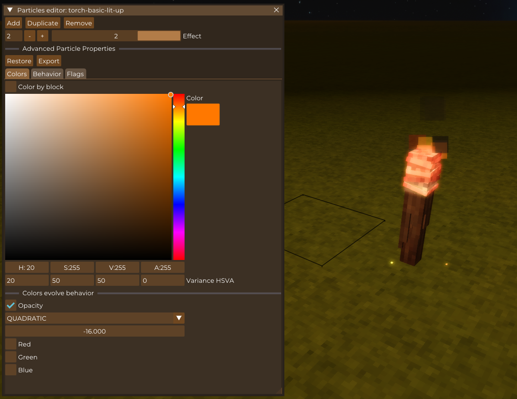This screenshot has height=399, width=517.
Task: Enable the Red evolve checkbox
Action: (x=11, y=344)
